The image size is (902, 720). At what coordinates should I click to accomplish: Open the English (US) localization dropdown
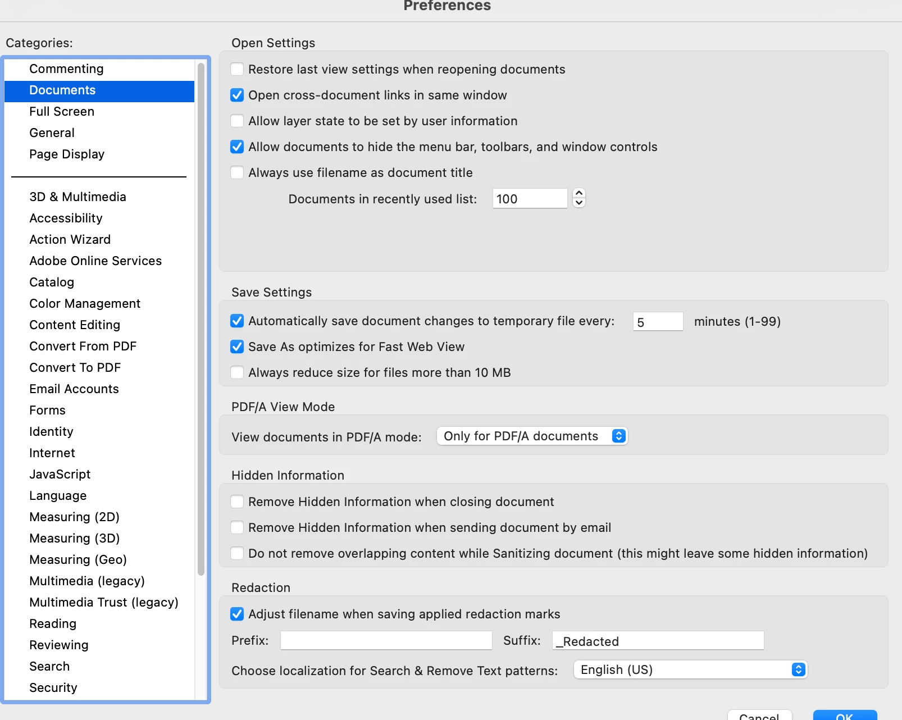[690, 669]
